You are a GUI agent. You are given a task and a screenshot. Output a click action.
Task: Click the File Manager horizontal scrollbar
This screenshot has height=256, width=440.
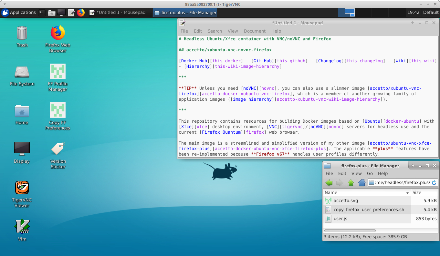coord(350,230)
